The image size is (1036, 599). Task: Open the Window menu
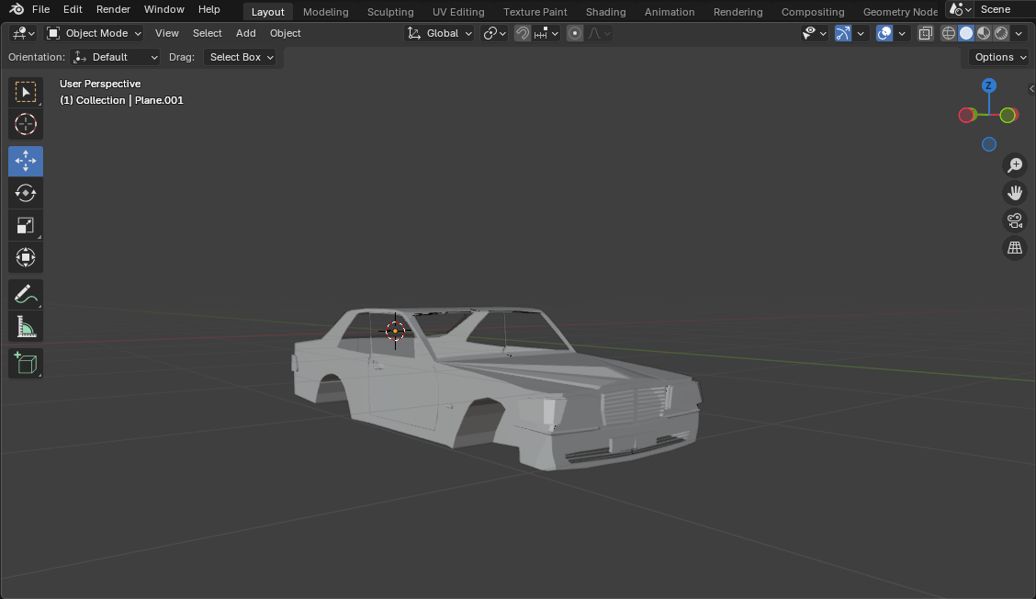point(163,9)
